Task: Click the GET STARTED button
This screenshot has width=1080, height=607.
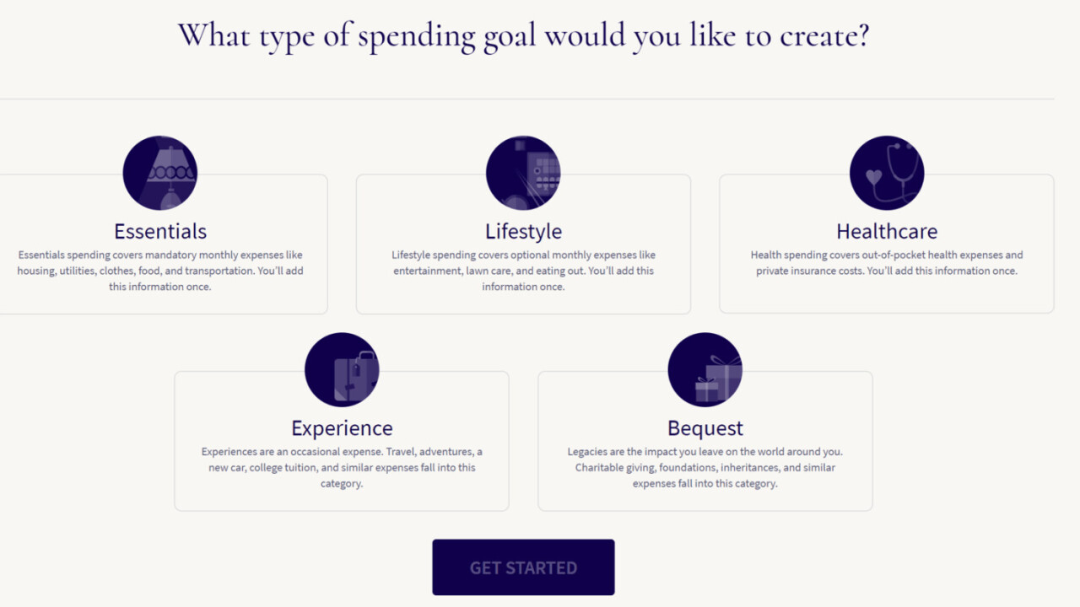Action: (x=523, y=567)
